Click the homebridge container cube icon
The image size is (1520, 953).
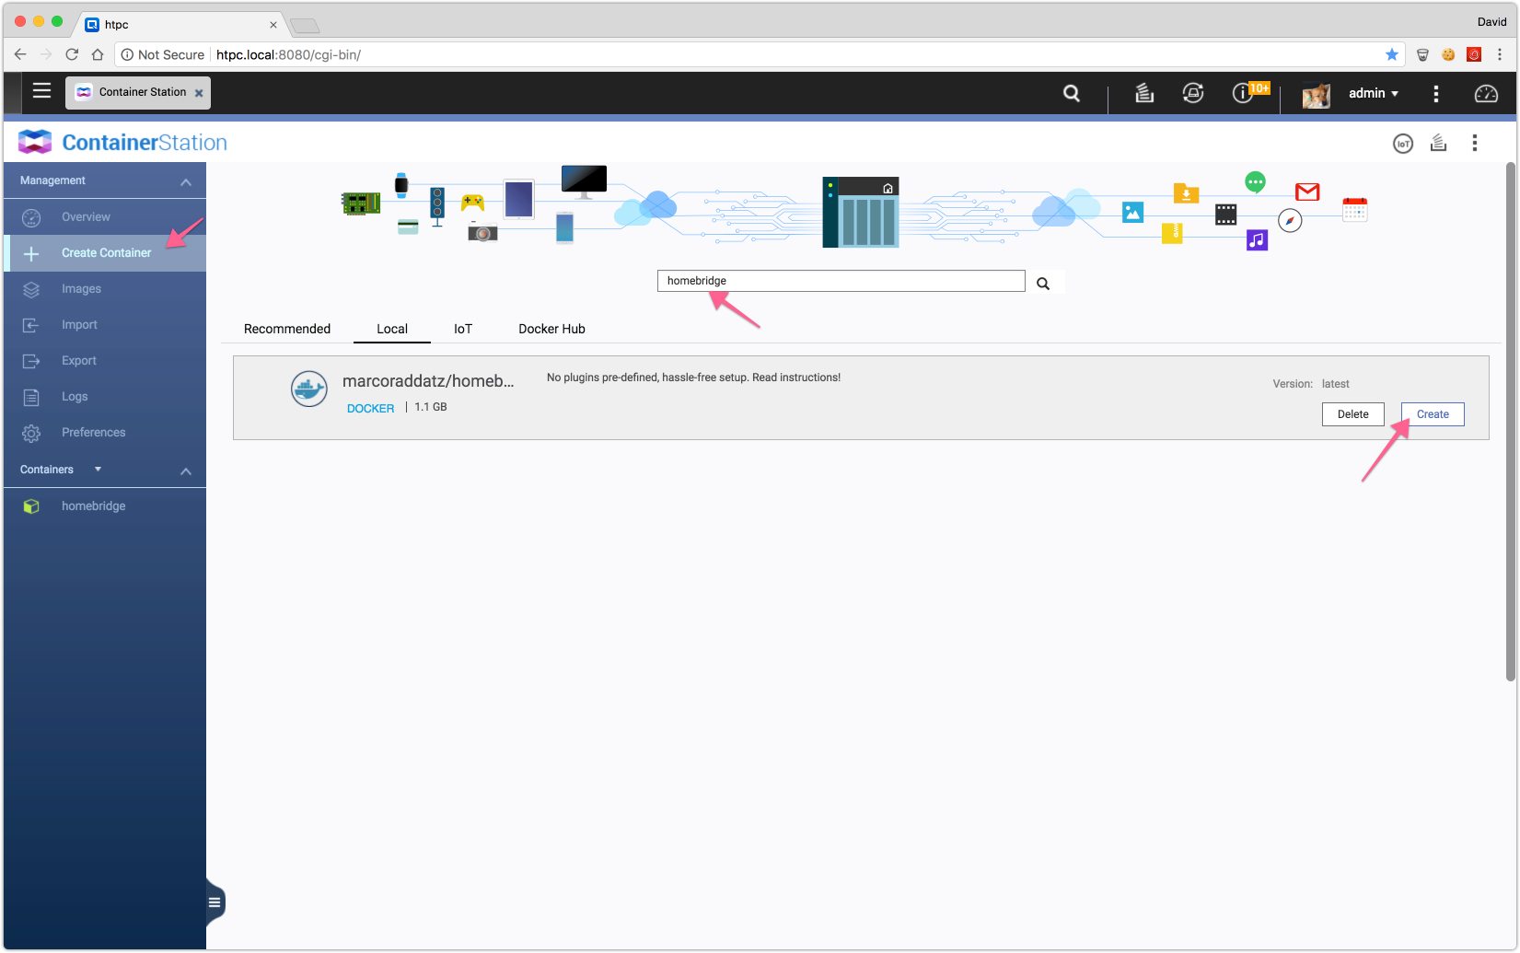[31, 506]
